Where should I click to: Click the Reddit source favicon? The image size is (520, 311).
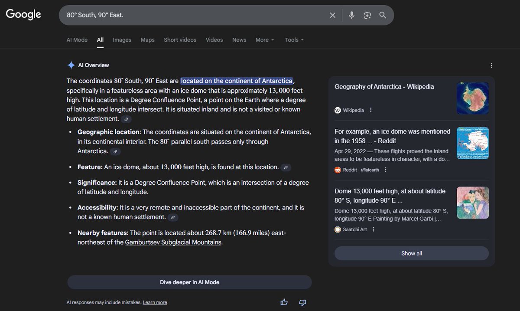coord(338,170)
